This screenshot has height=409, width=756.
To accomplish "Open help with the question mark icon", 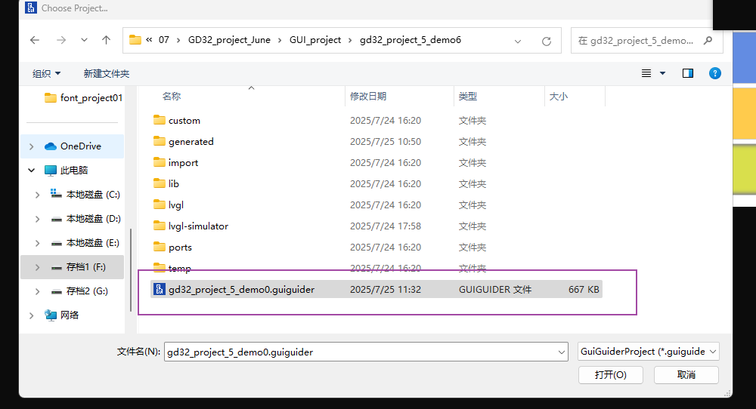I will click(715, 73).
